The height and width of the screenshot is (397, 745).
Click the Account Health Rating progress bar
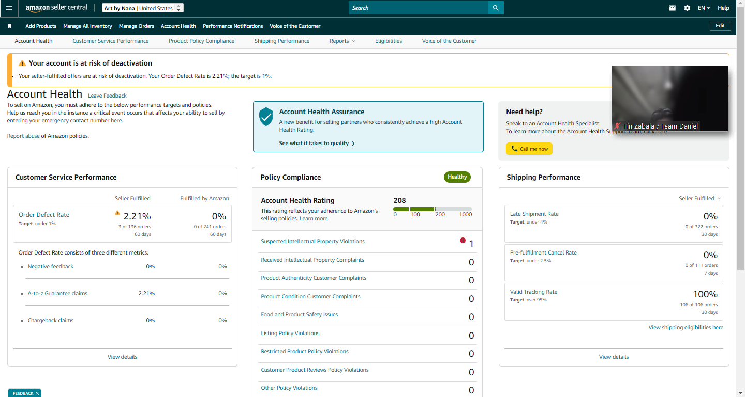433,209
